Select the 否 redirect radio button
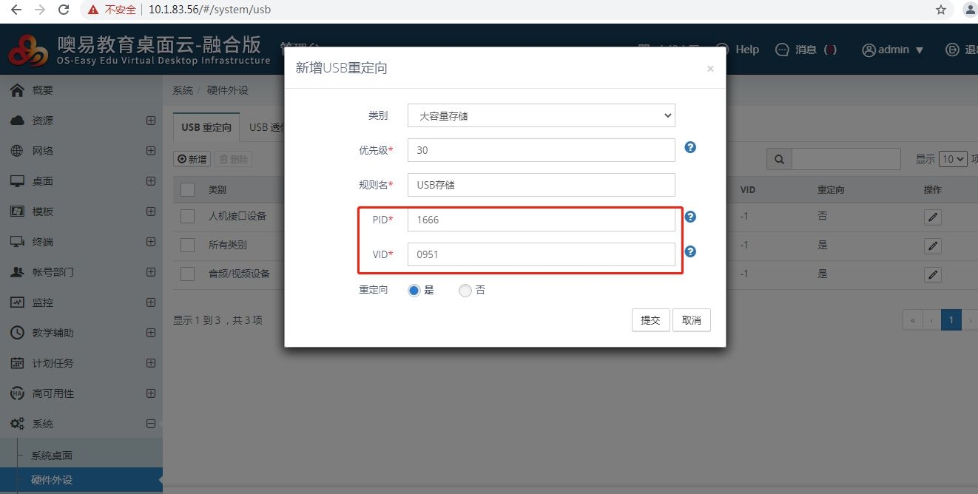Screen dimensions: 978x494 pyautogui.click(x=465, y=291)
